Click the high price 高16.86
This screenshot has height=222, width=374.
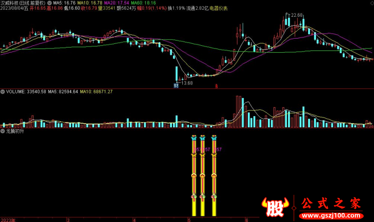pos(55,8)
